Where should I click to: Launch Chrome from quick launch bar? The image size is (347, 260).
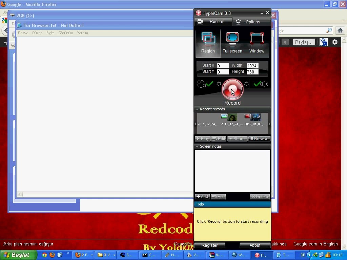pos(44,255)
